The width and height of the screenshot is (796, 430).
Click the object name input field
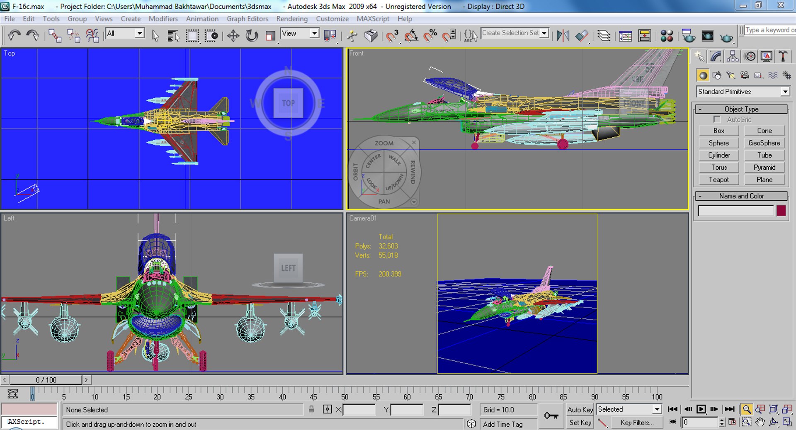tap(736, 211)
